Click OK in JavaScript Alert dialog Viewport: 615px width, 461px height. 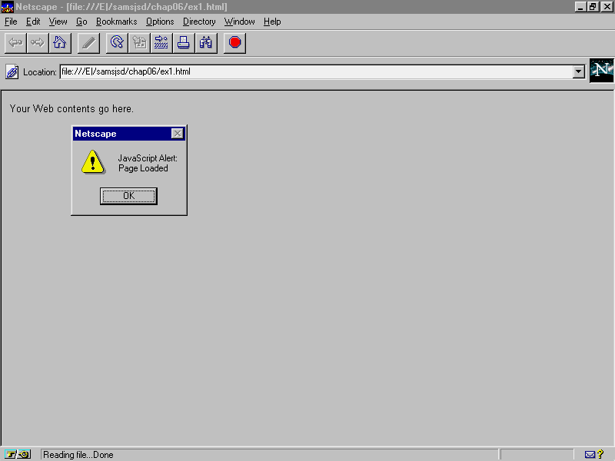coord(128,196)
